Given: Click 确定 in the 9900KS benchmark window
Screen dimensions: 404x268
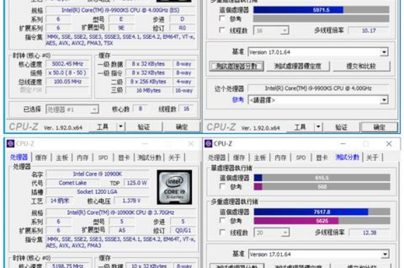Looking at the screenshot, I should click(x=379, y=127).
